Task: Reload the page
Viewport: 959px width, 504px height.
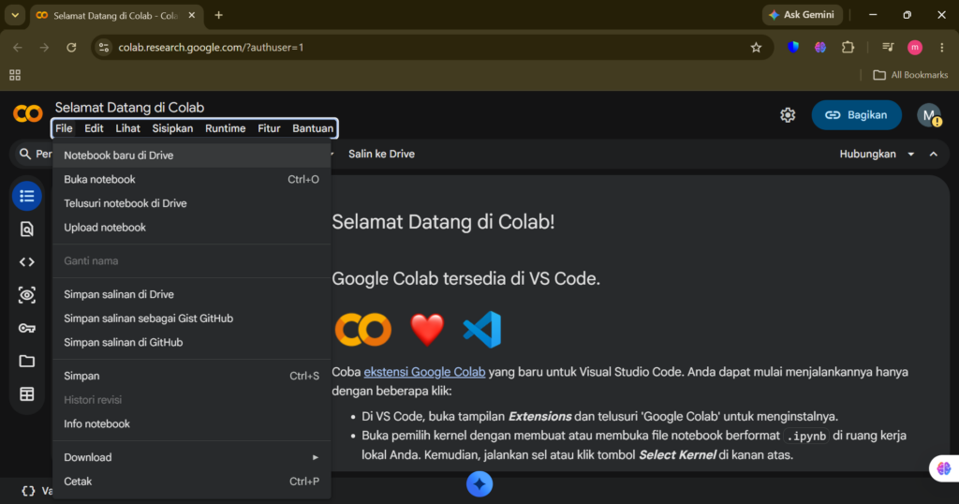Action: pyautogui.click(x=71, y=47)
